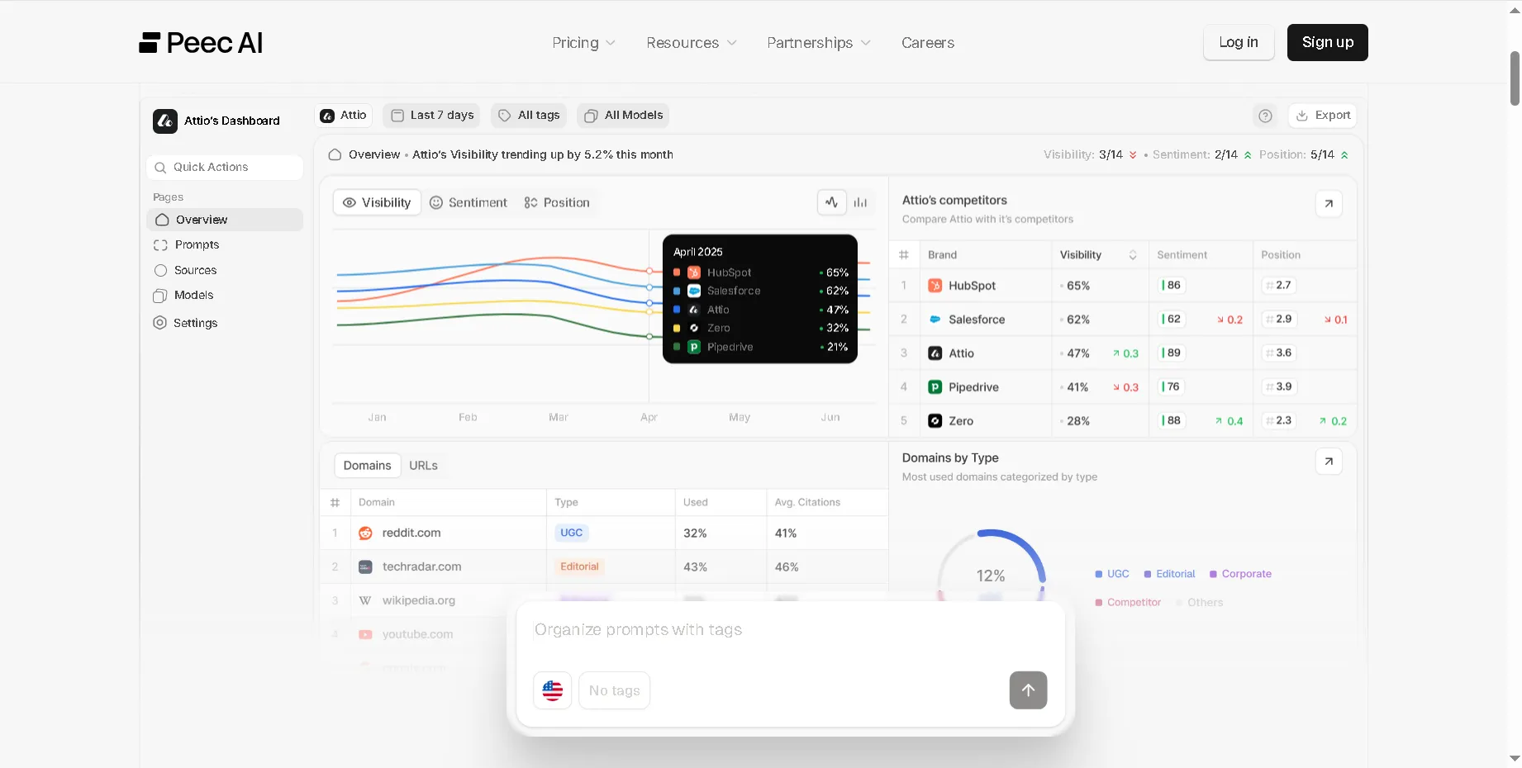Click the HubSpot icon in chart tooltip
The image size is (1522, 768).
pos(694,273)
